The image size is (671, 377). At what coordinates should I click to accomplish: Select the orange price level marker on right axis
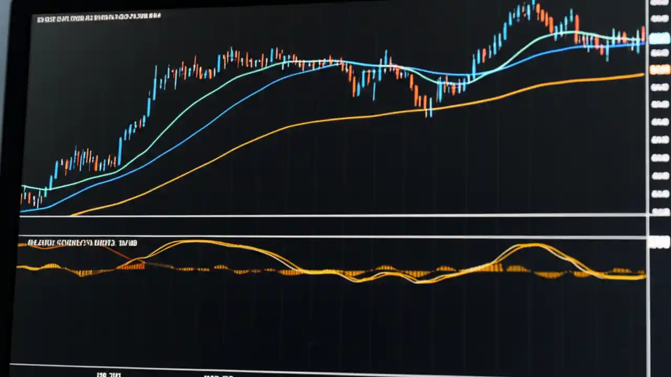click(659, 69)
